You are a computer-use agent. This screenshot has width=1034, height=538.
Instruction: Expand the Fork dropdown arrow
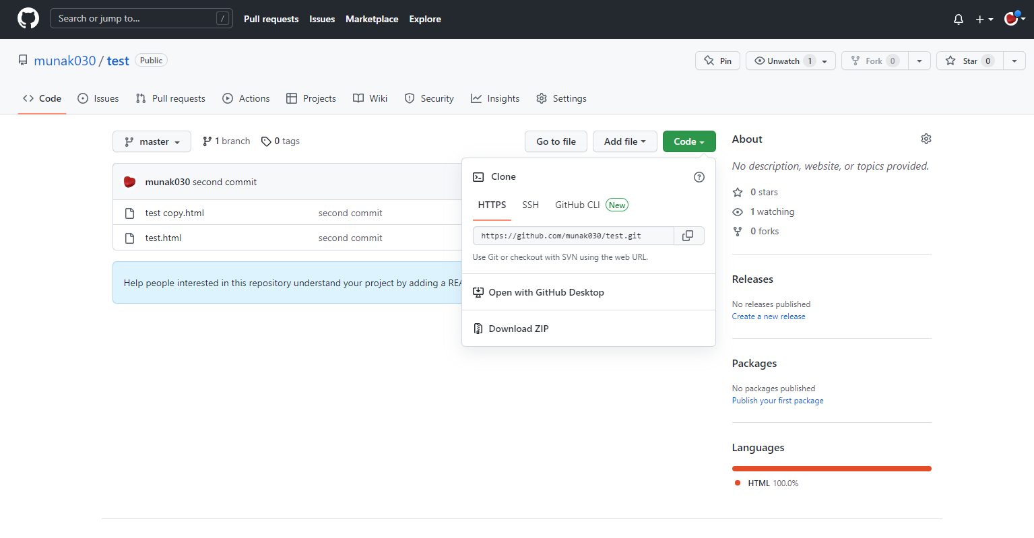919,61
